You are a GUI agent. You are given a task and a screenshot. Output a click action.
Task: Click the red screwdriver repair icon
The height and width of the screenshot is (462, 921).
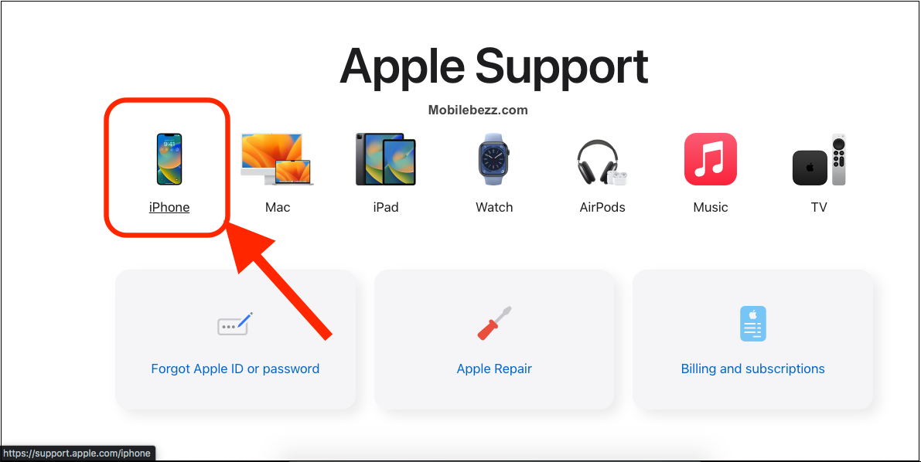click(494, 323)
